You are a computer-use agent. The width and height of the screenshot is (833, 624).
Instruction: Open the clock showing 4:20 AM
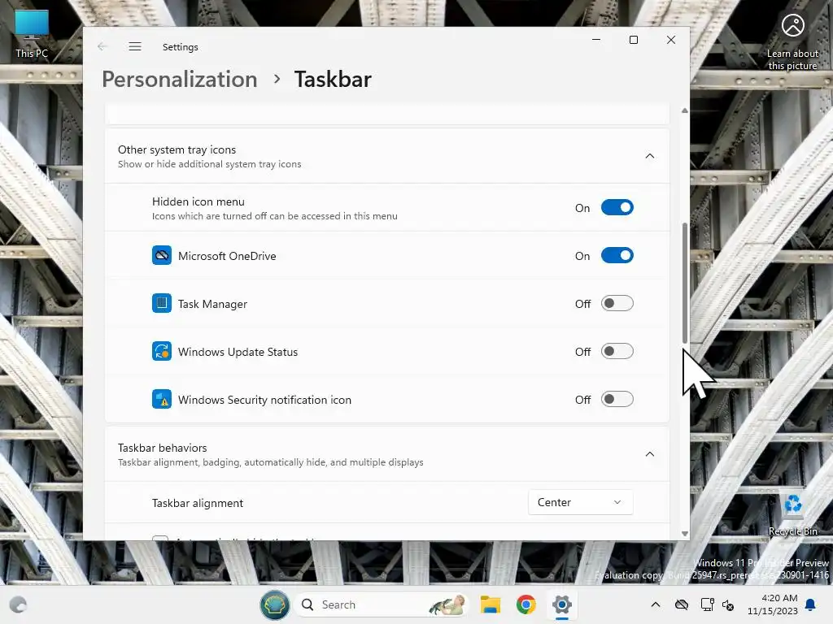tap(773, 604)
